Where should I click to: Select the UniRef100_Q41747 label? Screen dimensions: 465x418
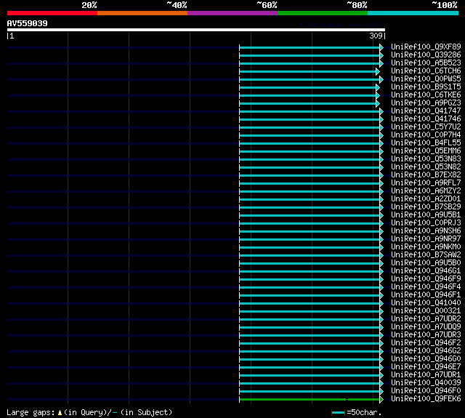coord(426,111)
